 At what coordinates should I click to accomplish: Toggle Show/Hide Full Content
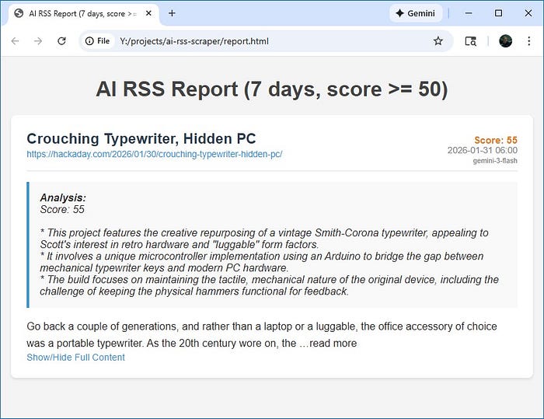[x=75, y=358]
